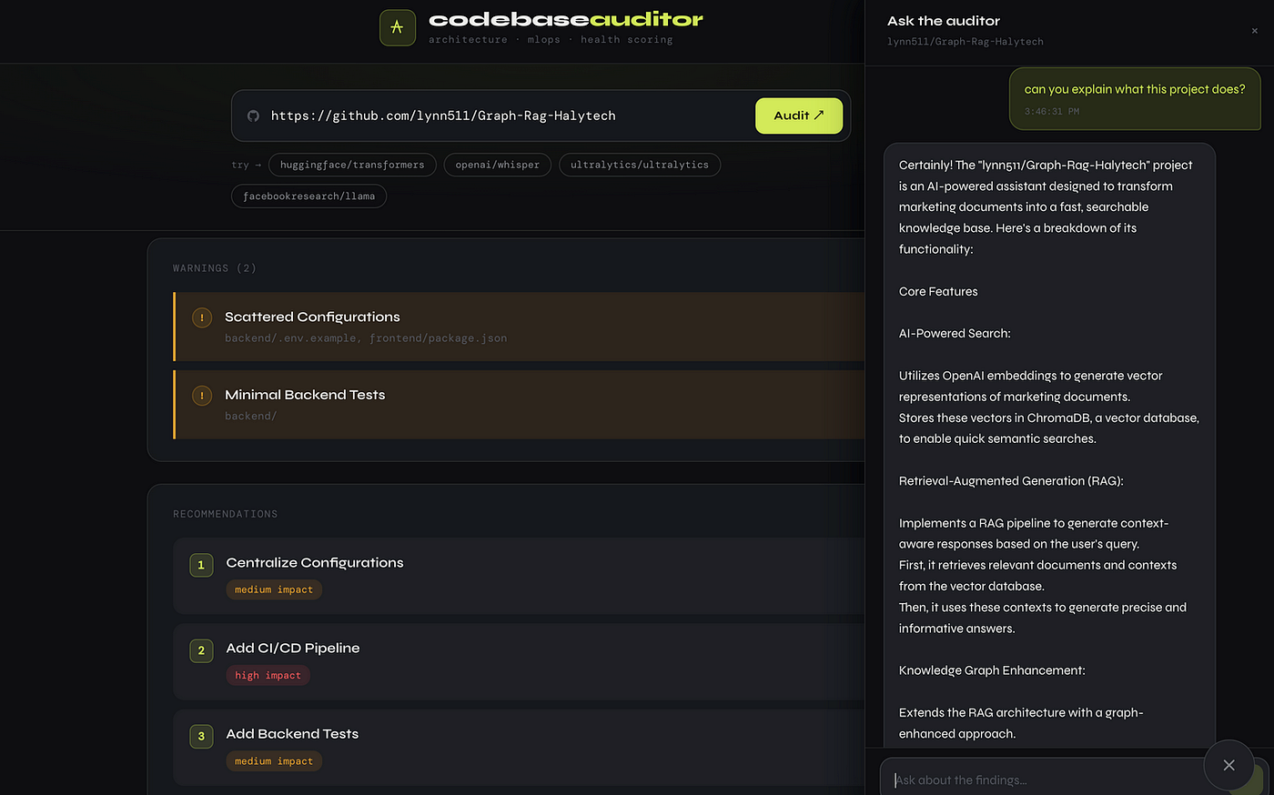Click the WARNINGS (2) section header
This screenshot has width=1274, height=795.
pyautogui.click(x=215, y=268)
